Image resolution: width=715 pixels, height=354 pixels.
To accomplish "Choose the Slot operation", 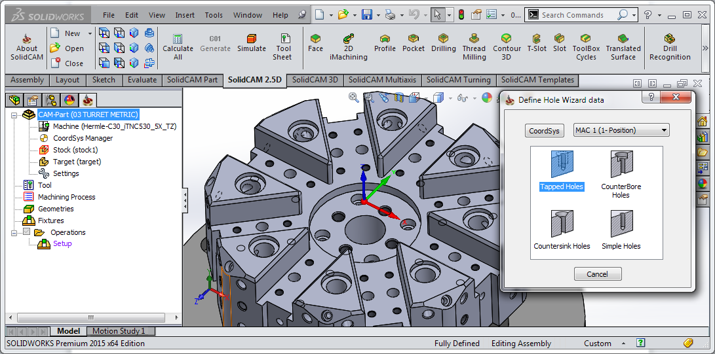I will [560, 43].
